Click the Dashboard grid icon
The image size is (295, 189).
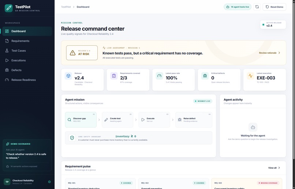click(7, 31)
